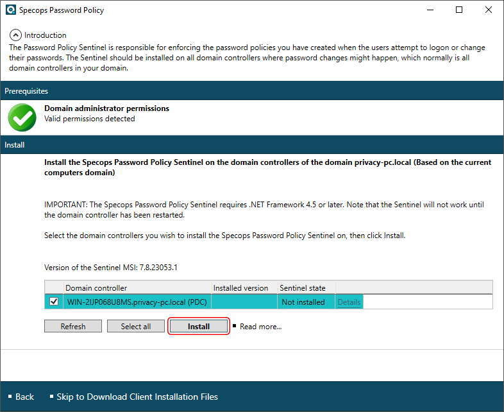Click the Install button
This screenshot has width=504, height=412.
coord(199,326)
